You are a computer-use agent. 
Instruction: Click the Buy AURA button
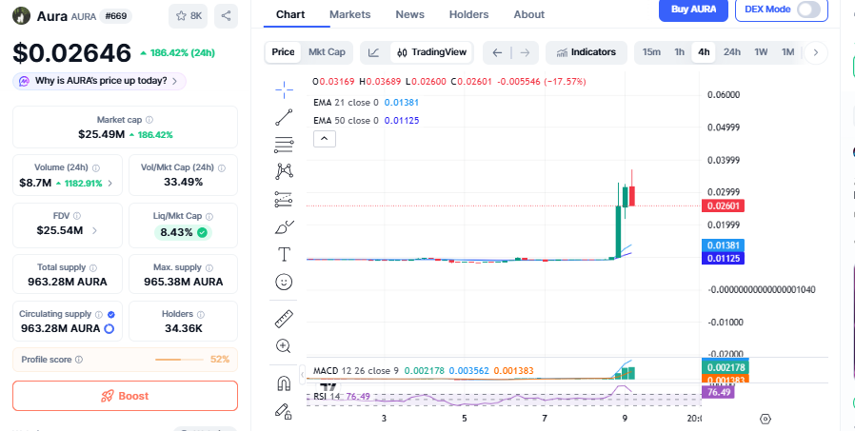[x=693, y=10]
